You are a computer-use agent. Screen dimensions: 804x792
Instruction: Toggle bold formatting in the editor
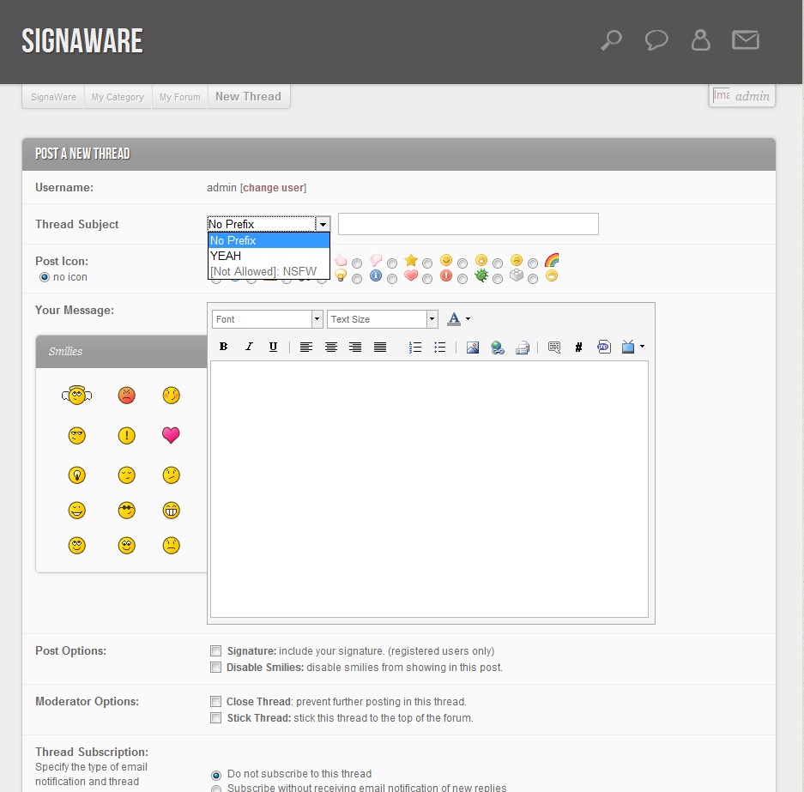pos(223,347)
